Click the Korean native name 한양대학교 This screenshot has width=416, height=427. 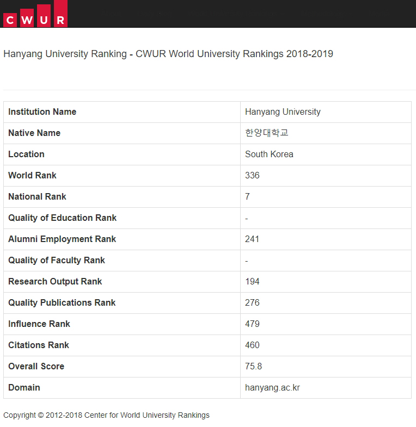266,133
